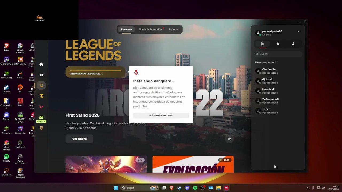The image size is (342, 192).
Task: Open Spotify from the taskbar
Action: (195, 188)
